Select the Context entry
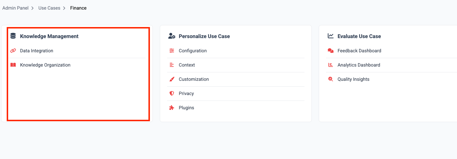The image size is (457, 159). [187, 65]
